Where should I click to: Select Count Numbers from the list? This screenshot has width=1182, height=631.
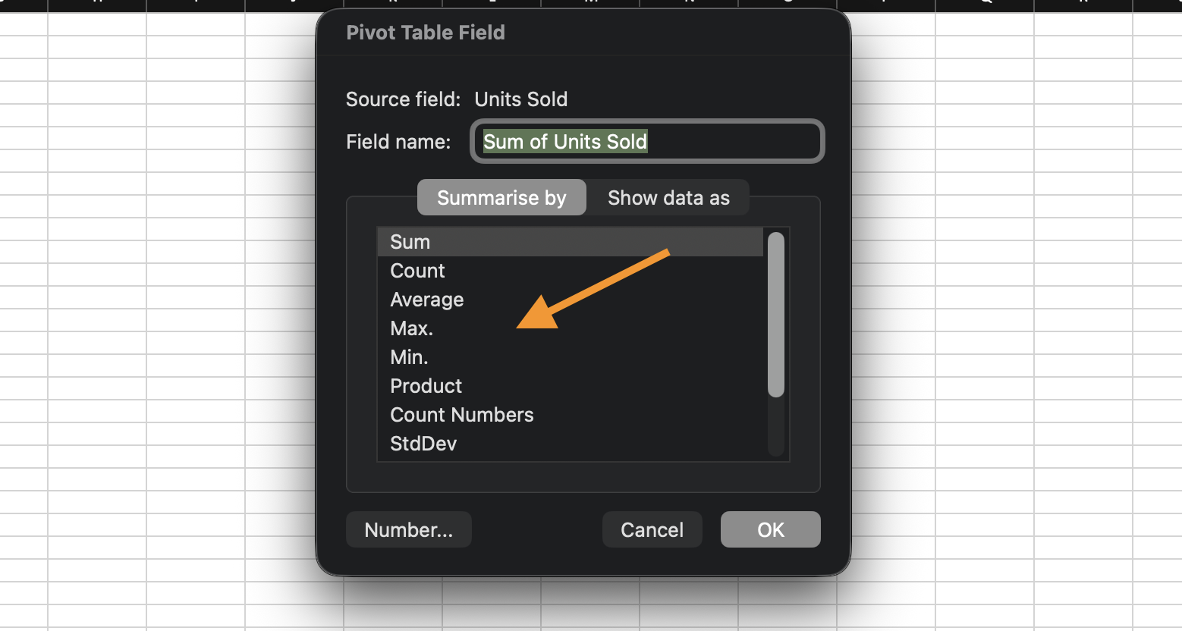[x=461, y=415]
